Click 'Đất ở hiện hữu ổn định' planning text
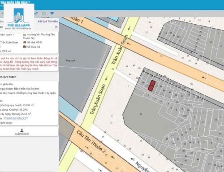The height and width of the screenshot is (172, 224). pos(26,89)
